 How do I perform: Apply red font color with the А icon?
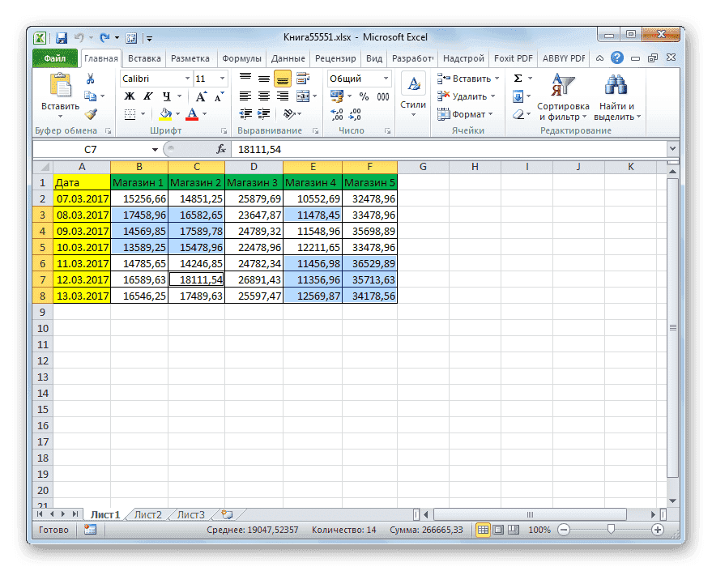[192, 114]
